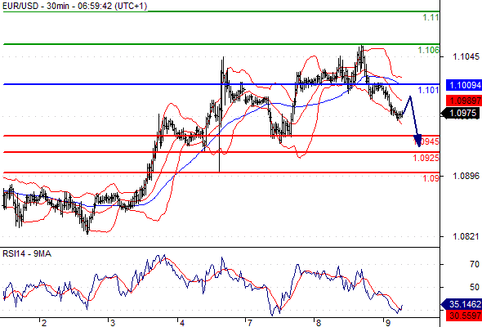The height and width of the screenshot is (327, 482).
Task: Select the 1.0896 price axis label
Action: point(466,176)
